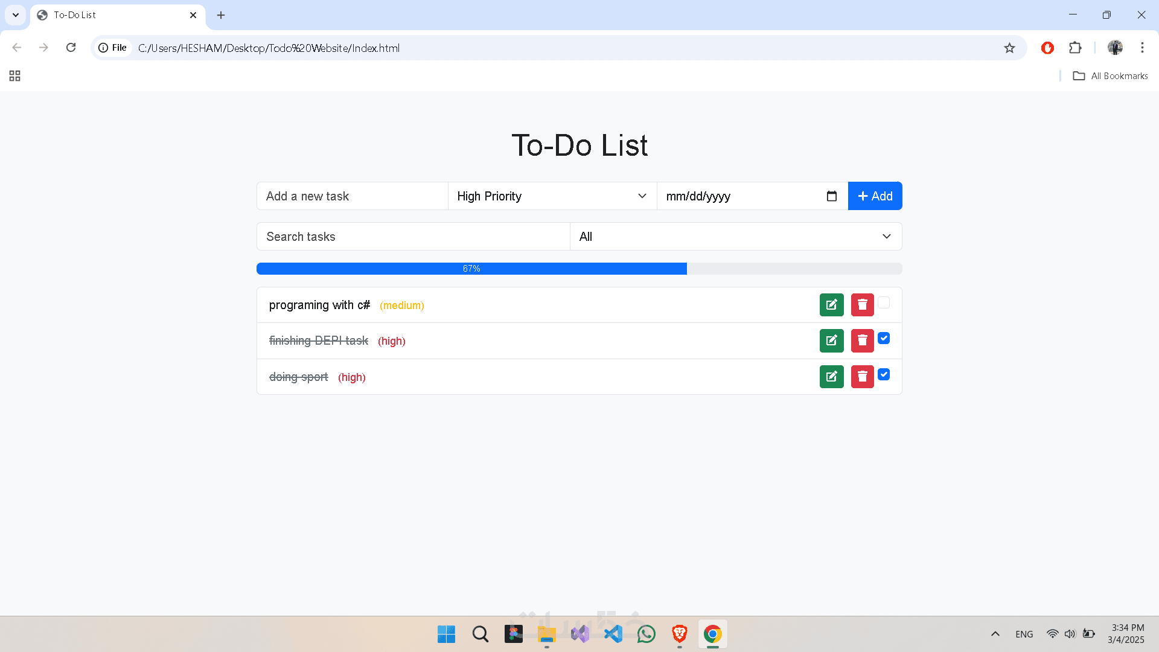Edit the 'finishing DEPI task' item
Screen dimensions: 1159x652
(x=831, y=340)
